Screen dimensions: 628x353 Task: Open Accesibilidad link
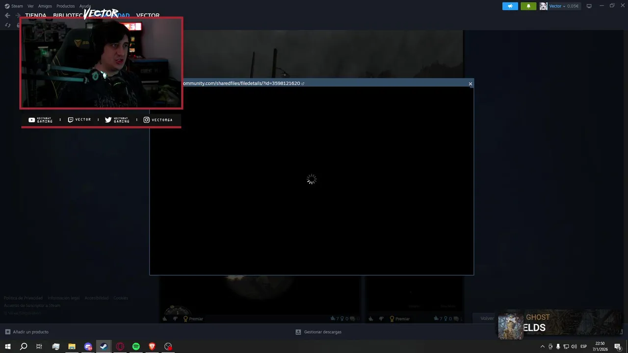97,298
